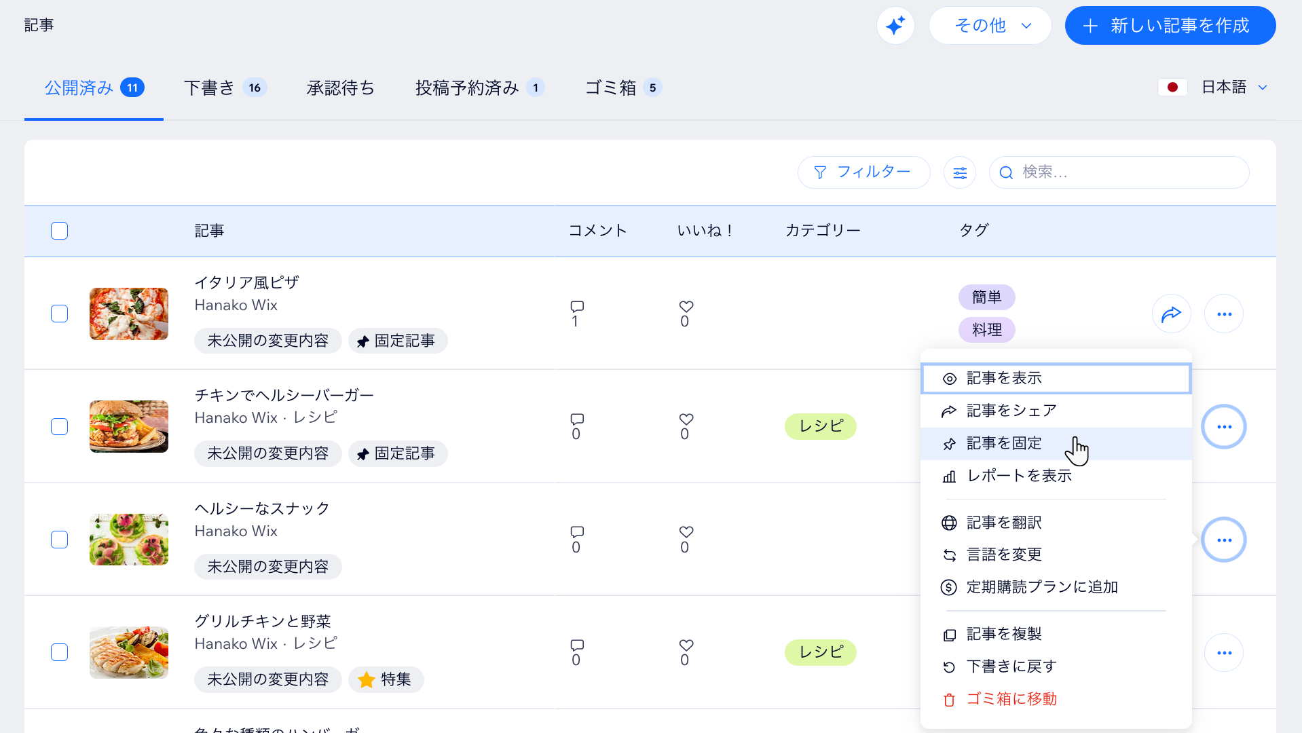Click the pin icon beside 記事を固定

coord(949,443)
